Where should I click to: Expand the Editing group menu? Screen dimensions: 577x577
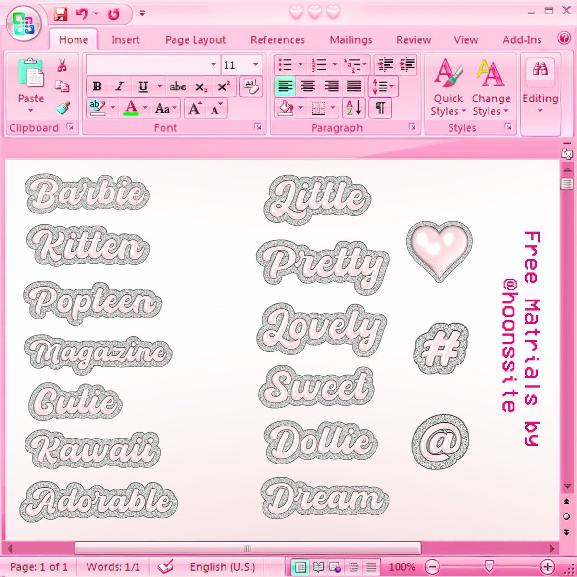click(x=540, y=87)
